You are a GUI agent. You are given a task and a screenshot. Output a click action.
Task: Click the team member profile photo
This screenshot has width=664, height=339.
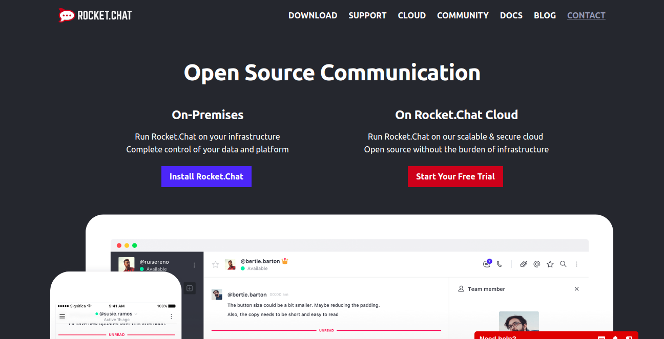pyautogui.click(x=519, y=321)
